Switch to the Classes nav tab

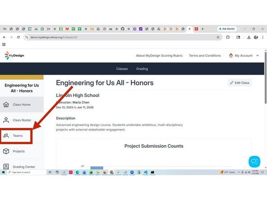point(122,69)
